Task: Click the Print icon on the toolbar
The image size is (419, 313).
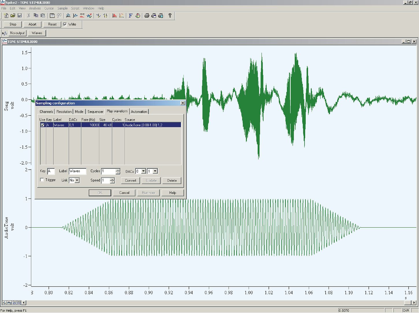Action: (x=146, y=16)
